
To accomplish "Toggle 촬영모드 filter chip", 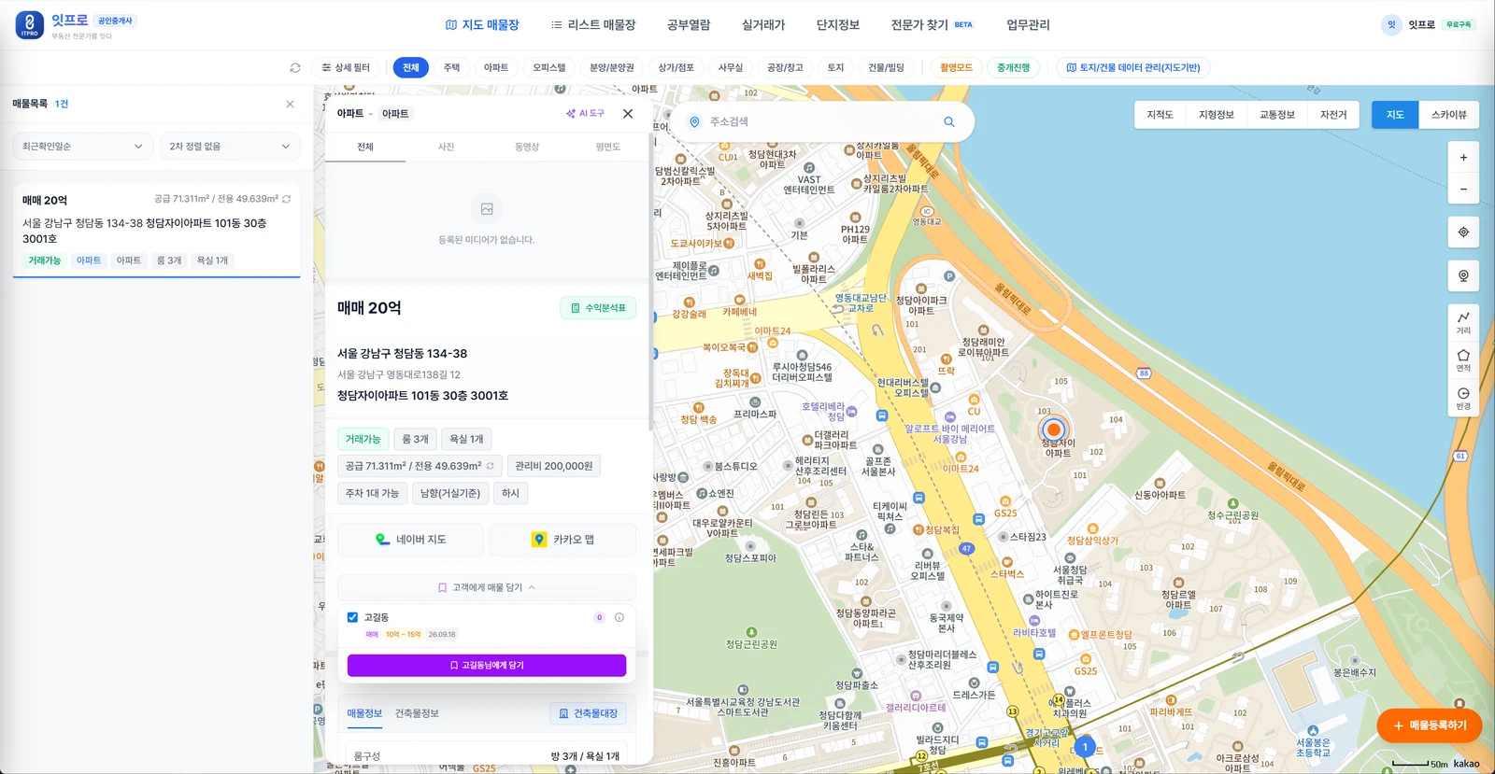I will [956, 67].
